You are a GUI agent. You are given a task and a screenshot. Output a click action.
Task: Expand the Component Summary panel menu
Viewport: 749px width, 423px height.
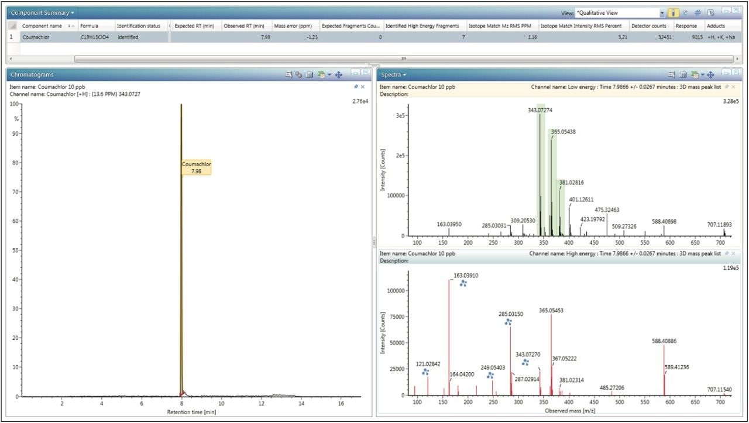point(43,13)
